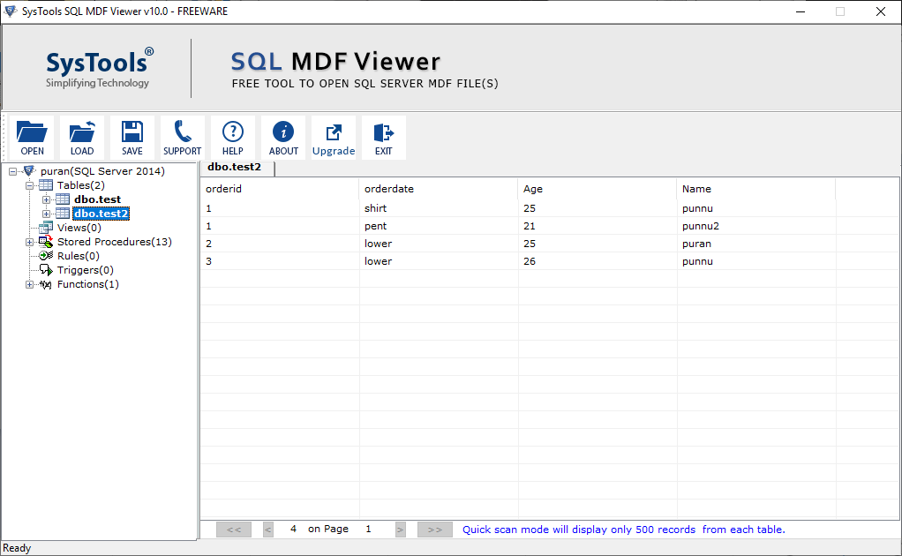Image resolution: width=902 pixels, height=556 pixels.
Task: Click the OPEN folder icon
Action: click(32, 131)
